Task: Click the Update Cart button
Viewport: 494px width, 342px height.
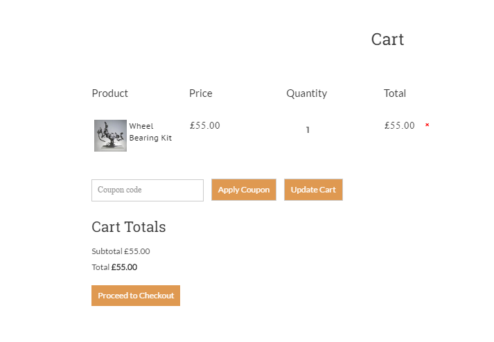Action: (x=313, y=190)
